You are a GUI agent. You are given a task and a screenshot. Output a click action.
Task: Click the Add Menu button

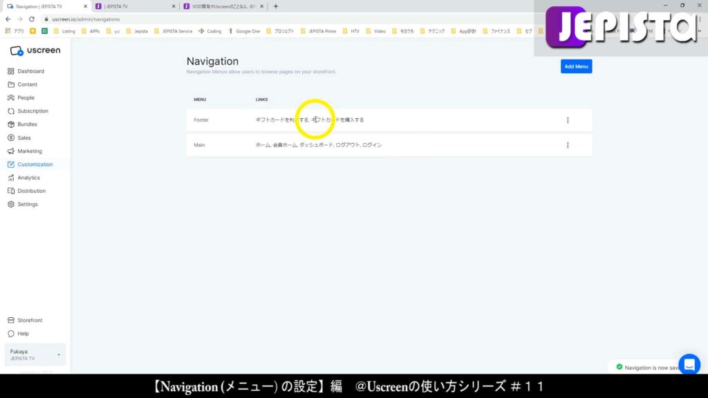pos(576,66)
